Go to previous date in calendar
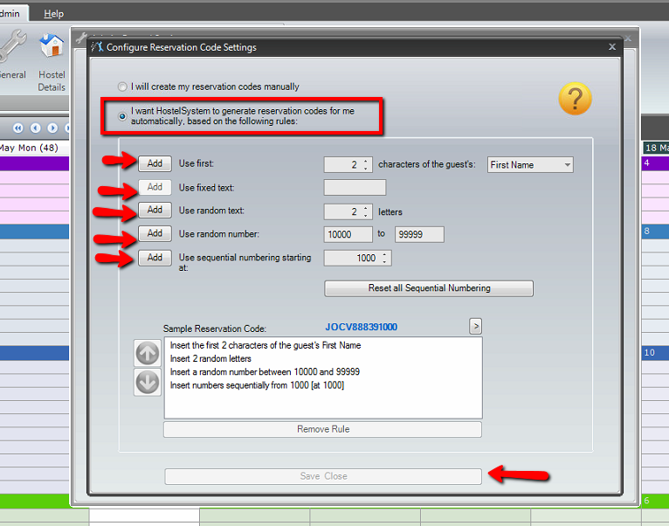Screen dimensions: 669x526 [x=36, y=128]
